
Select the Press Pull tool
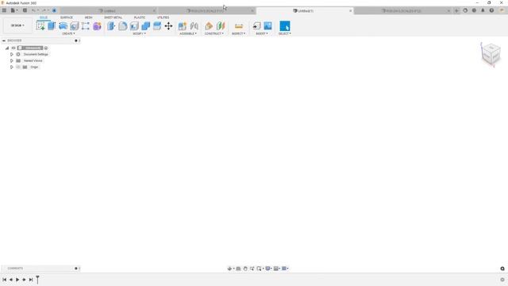[x=111, y=26]
